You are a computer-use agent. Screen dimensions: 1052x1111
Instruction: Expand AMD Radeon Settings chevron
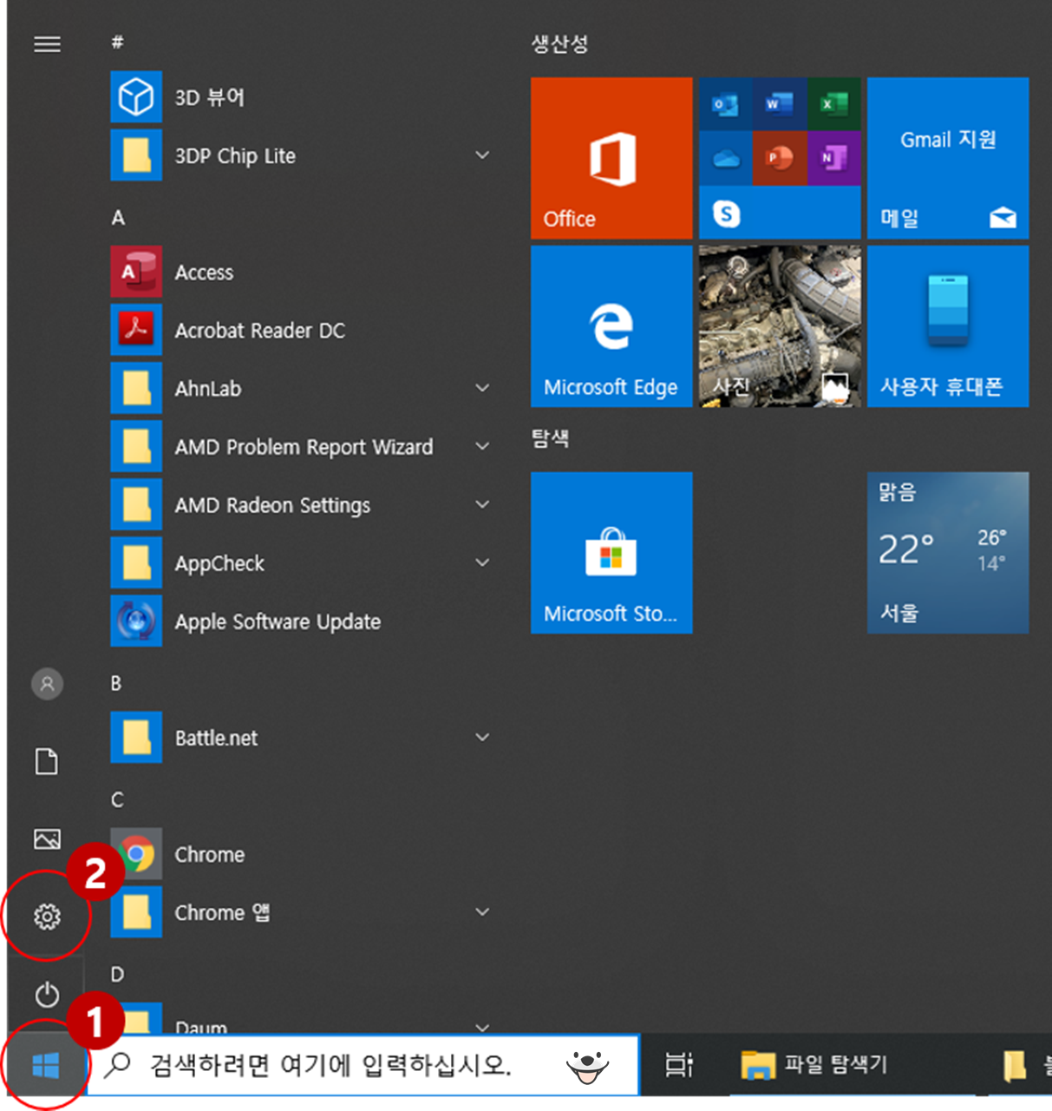pyautogui.click(x=482, y=503)
